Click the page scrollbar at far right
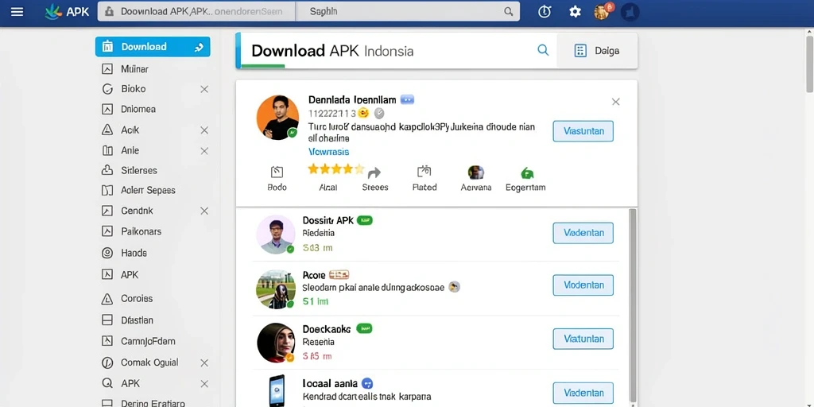Screen dimensions: 814x407 (x=809, y=65)
